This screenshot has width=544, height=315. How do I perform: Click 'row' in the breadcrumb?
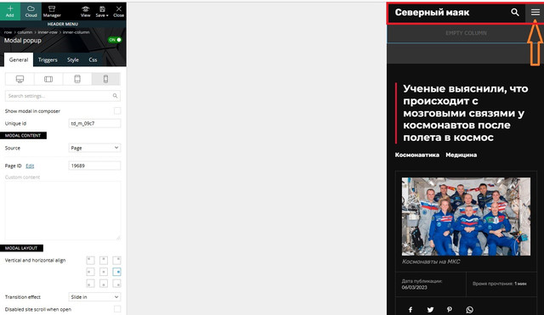click(8, 32)
